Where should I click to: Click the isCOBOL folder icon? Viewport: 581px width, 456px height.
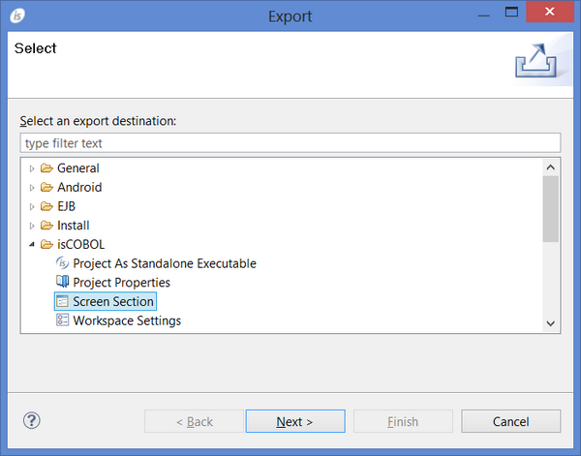click(x=46, y=244)
